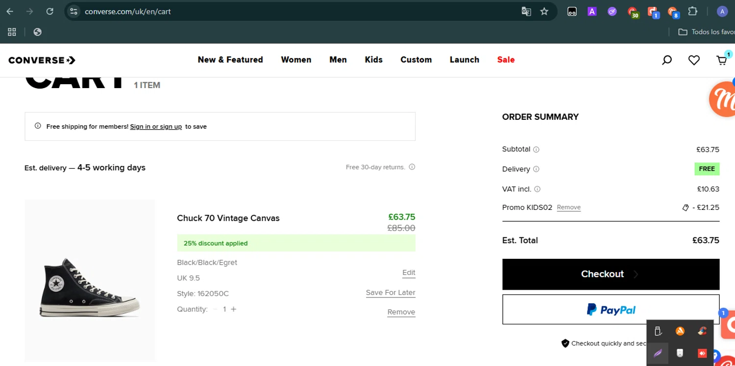
Task: Open the Sale menu
Action: click(506, 60)
